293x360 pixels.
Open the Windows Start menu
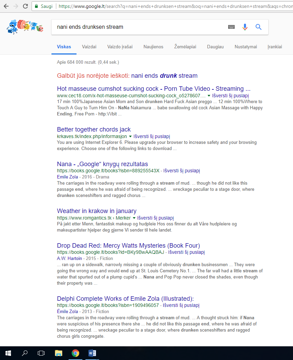point(8,353)
